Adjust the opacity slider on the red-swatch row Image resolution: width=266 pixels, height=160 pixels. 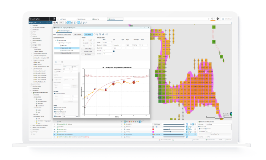pyautogui.click(x=174, y=129)
